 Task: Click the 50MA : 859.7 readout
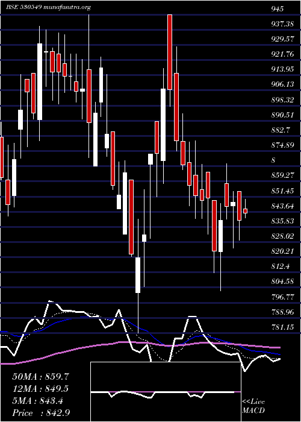coord(41,377)
